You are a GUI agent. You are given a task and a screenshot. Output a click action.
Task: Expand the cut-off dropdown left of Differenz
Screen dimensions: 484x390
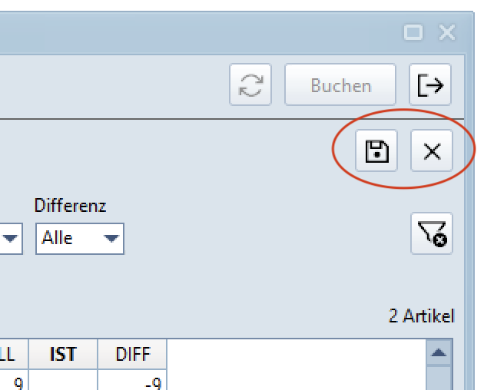pos(11,239)
